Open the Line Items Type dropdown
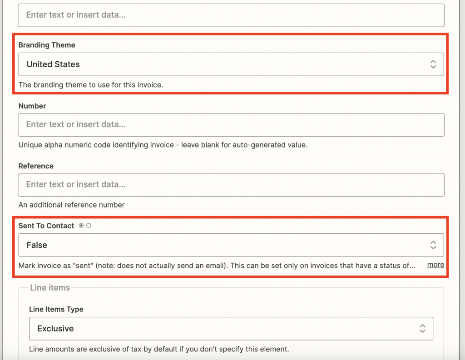The height and width of the screenshot is (360, 465). coord(231,329)
